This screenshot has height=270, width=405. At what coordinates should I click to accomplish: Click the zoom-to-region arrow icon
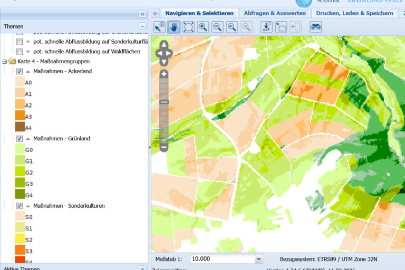[x=295, y=27]
